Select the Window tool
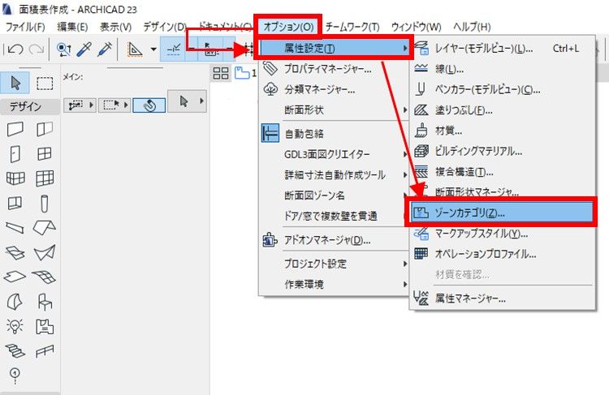 click(45, 154)
